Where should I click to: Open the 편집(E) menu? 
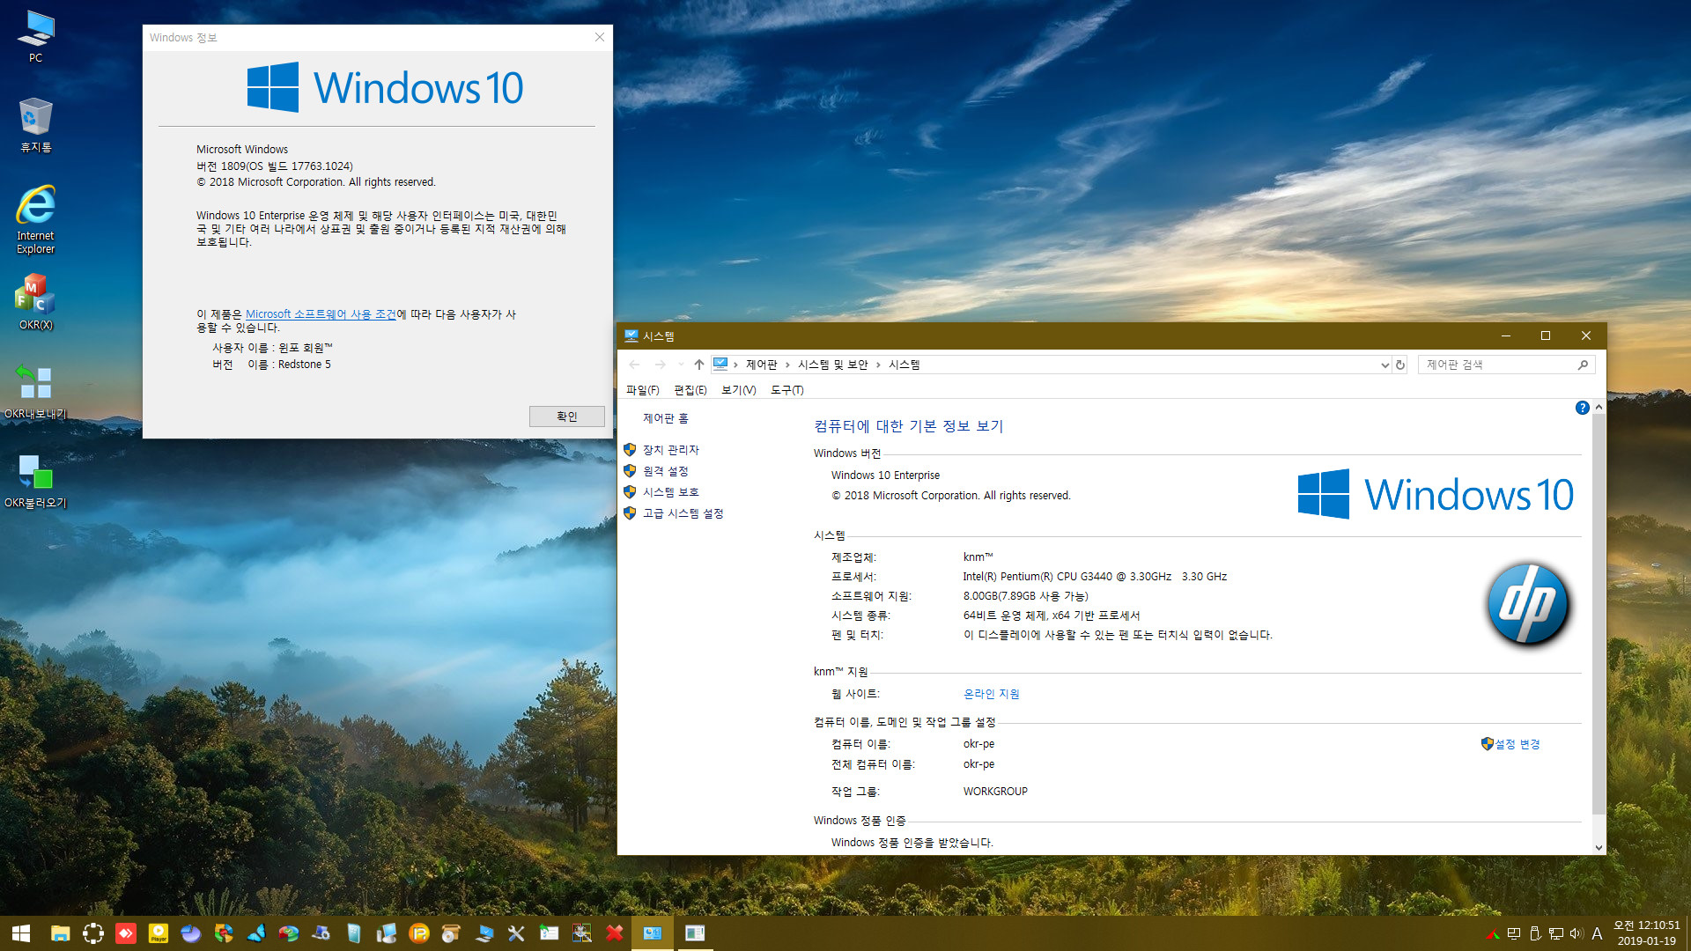point(690,390)
